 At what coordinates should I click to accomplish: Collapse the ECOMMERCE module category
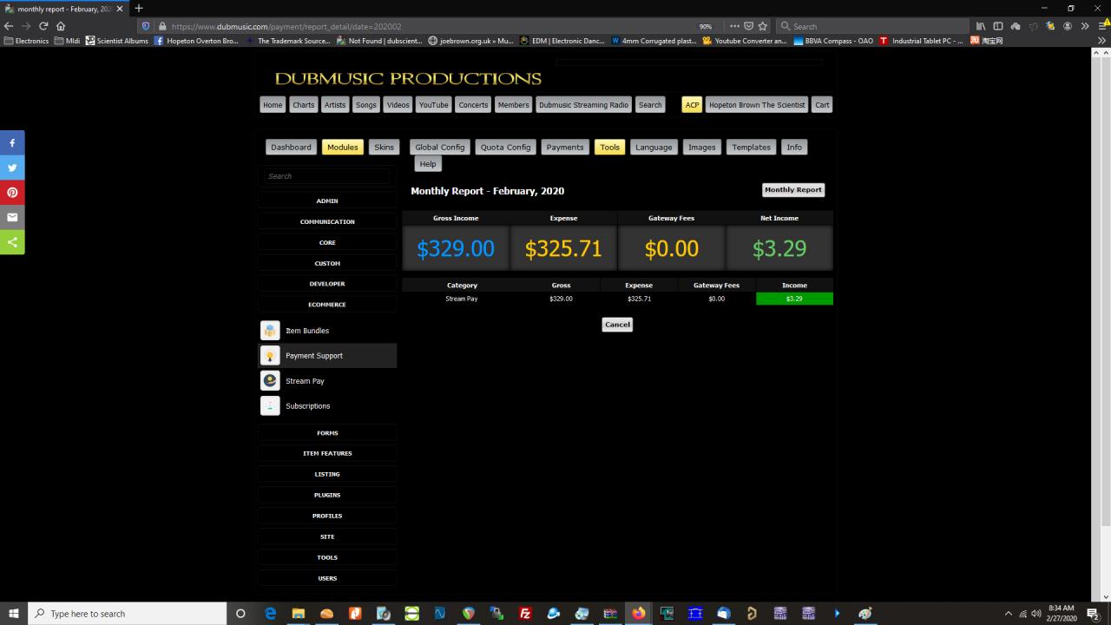(327, 305)
